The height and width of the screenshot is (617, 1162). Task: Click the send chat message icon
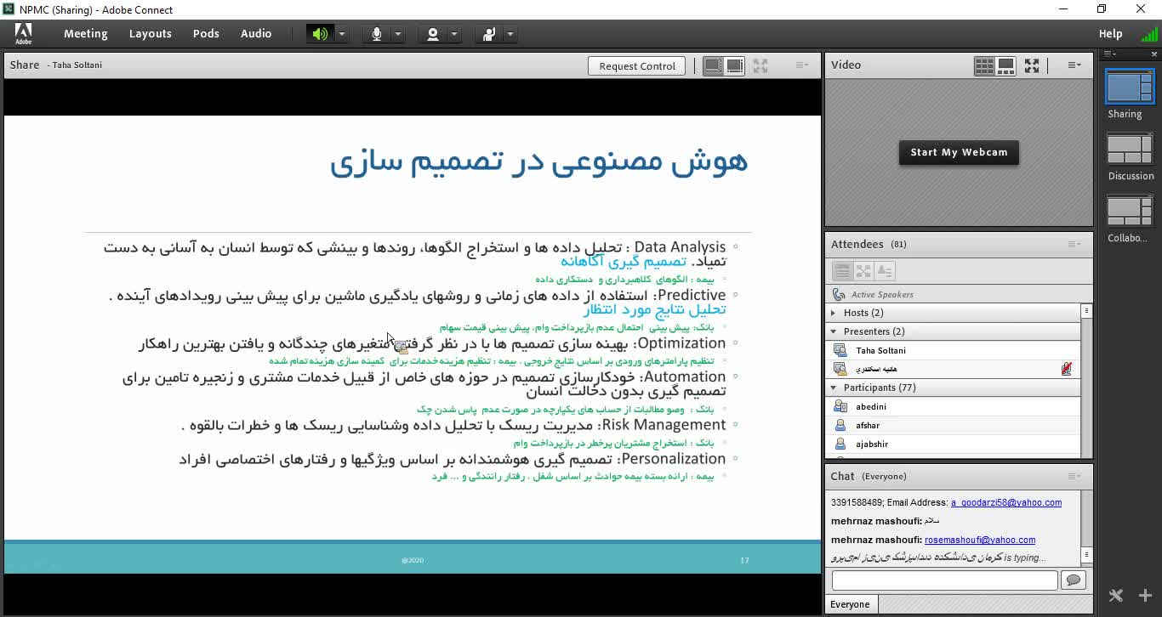pos(1073,580)
